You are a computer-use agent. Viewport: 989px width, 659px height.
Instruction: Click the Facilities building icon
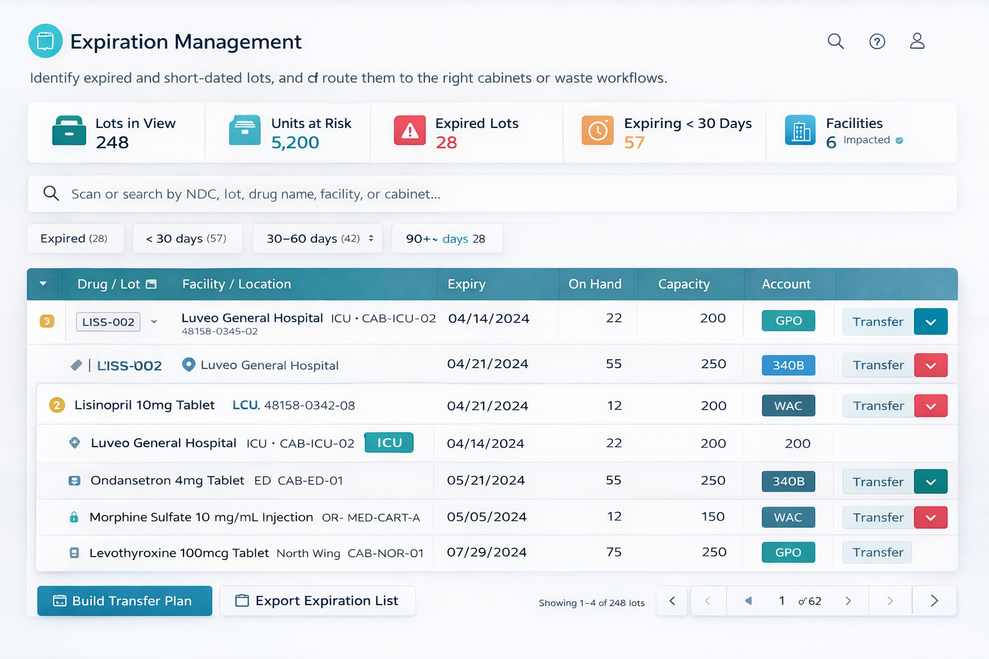[800, 129]
